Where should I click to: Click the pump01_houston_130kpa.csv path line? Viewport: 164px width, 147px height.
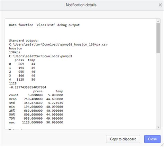58,44
